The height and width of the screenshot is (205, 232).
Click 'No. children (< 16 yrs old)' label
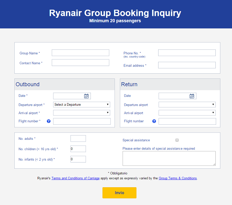click(38, 149)
